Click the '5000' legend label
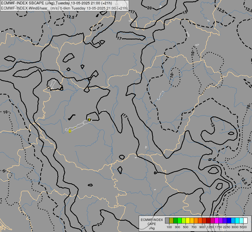This screenshot has height=232, width=252. (x=243, y=227)
